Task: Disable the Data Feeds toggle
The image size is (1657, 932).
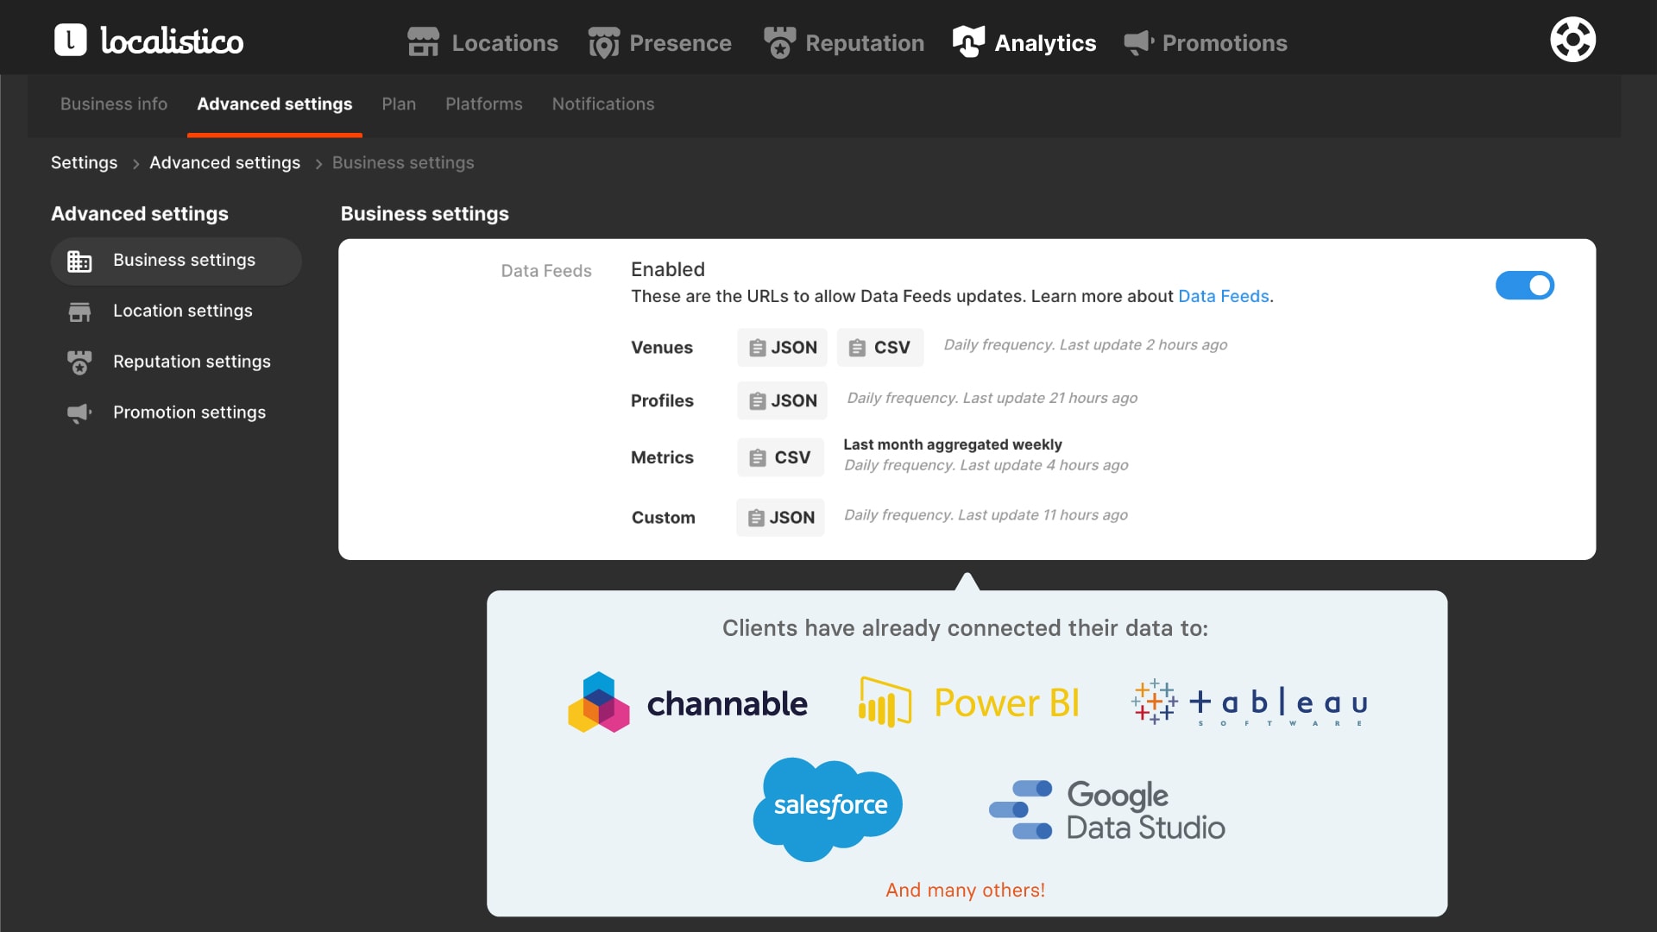Action: (x=1524, y=286)
